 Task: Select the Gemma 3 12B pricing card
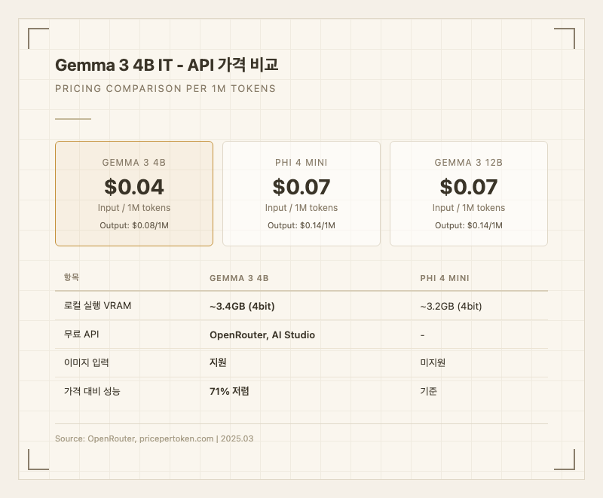468,194
